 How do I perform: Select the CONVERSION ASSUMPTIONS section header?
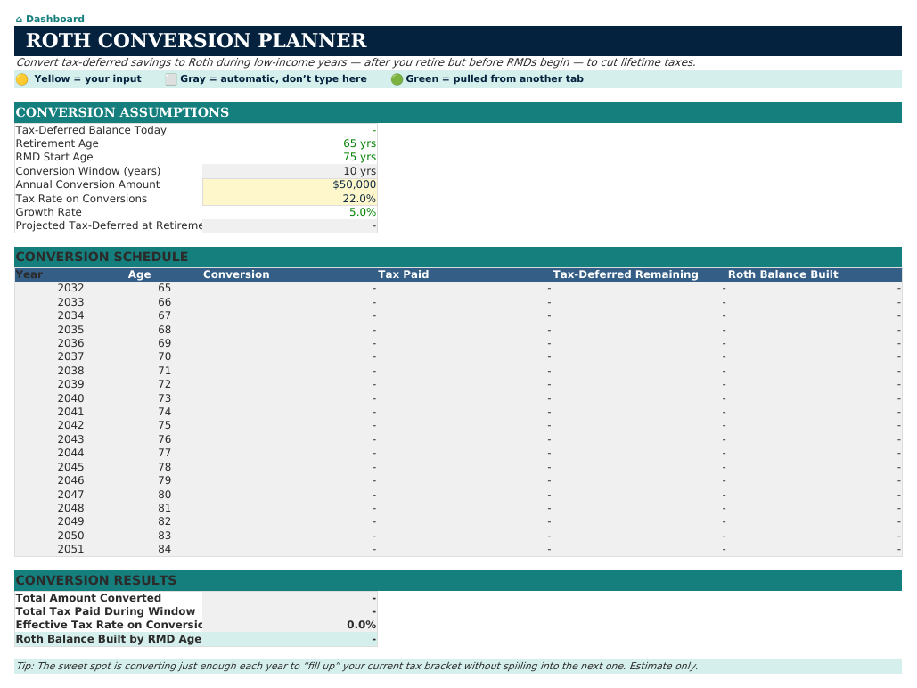[458, 113]
